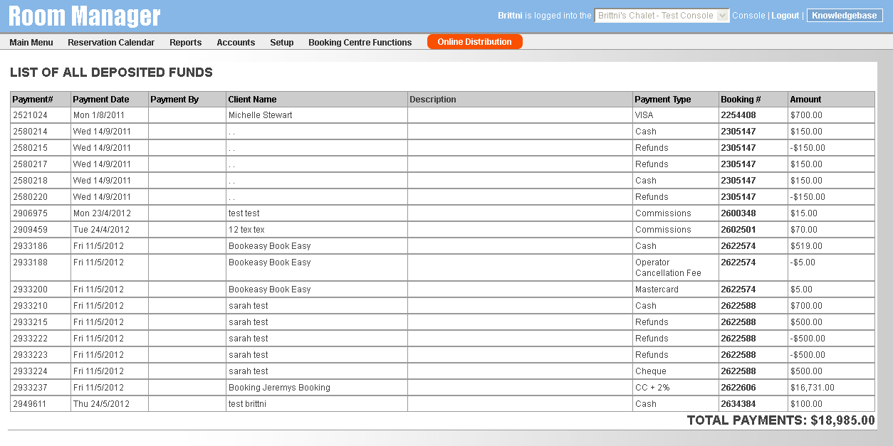Image resolution: width=893 pixels, height=446 pixels.
Task: Open booking number 2600348
Action: (x=738, y=213)
